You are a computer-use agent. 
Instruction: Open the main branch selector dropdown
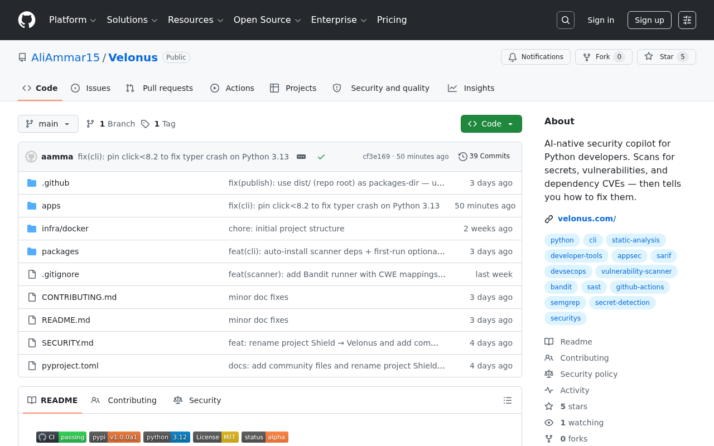click(x=48, y=124)
